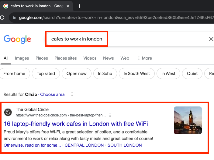Switch to the Videos tab
This screenshot has height=160, width=214.
pyautogui.click(x=90, y=58)
